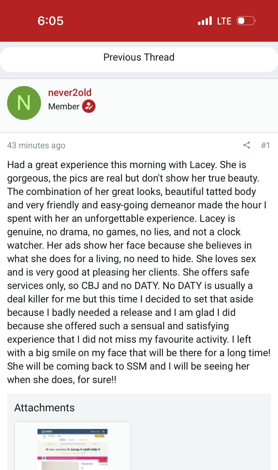Click the red member badge icon
This screenshot has height=470, width=278.
[x=89, y=106]
